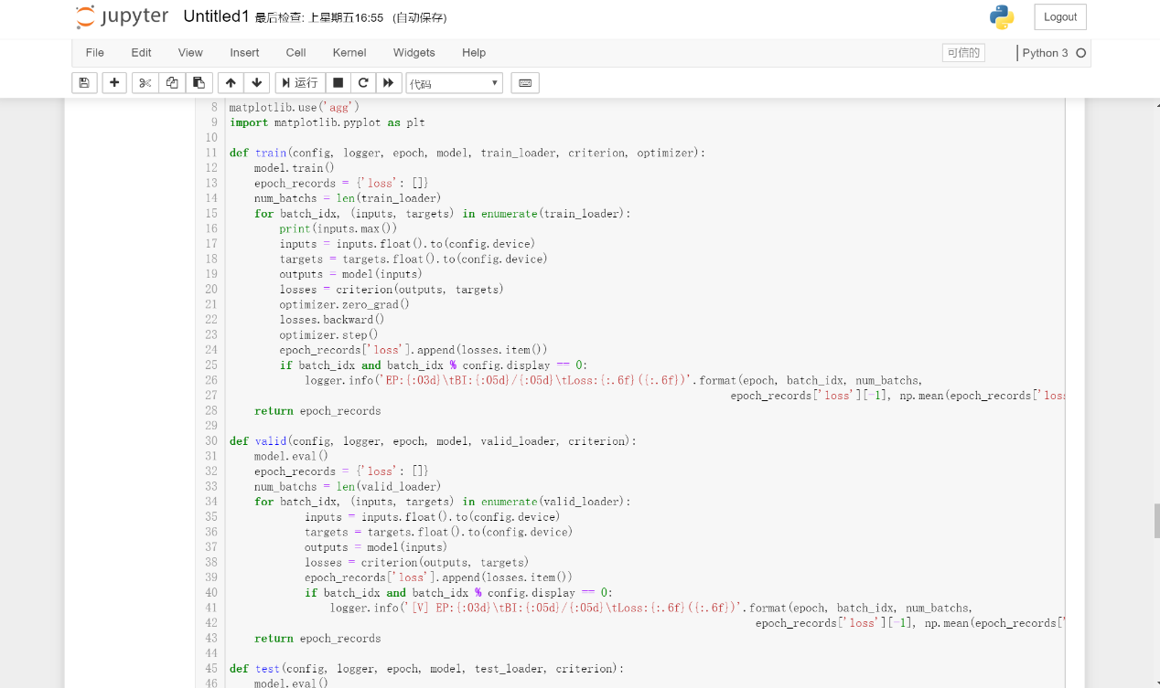Open the Widgets menu
The height and width of the screenshot is (688, 1160).
(414, 53)
